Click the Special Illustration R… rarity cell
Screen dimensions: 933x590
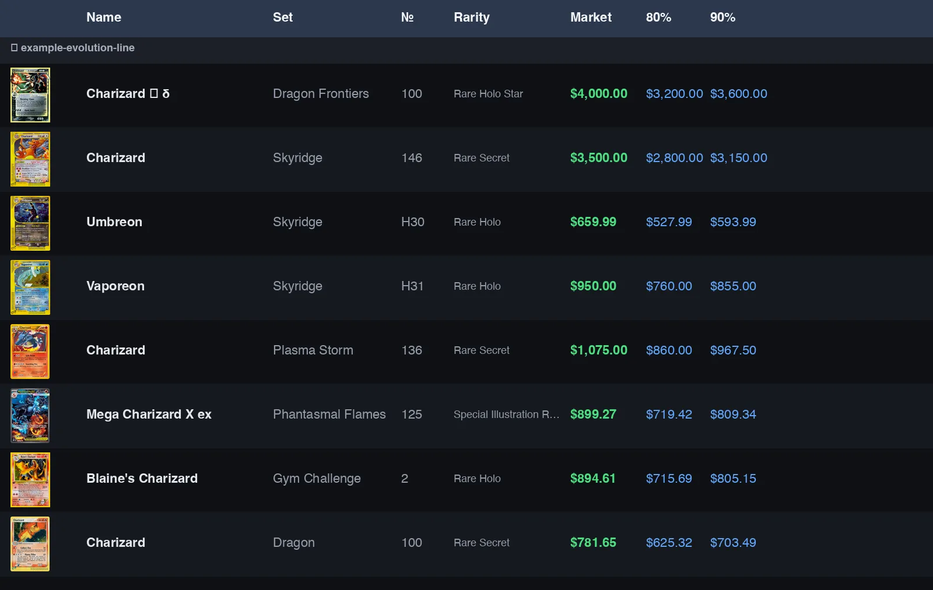[x=506, y=415]
